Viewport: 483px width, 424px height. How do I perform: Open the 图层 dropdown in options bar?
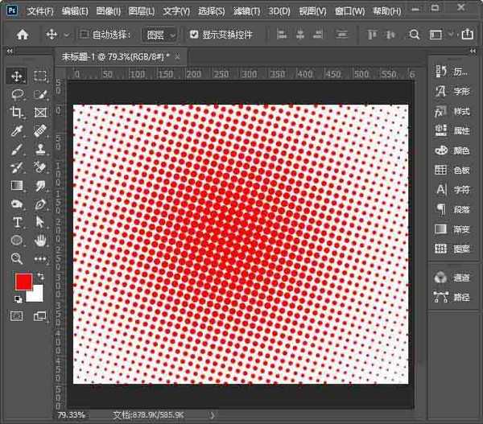(x=159, y=35)
